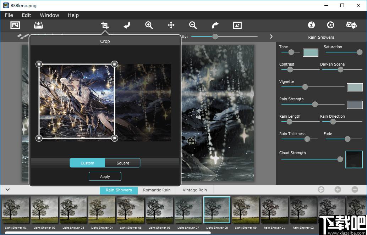
Task: Zoom in with magnifier plus icon
Action: coord(149,25)
